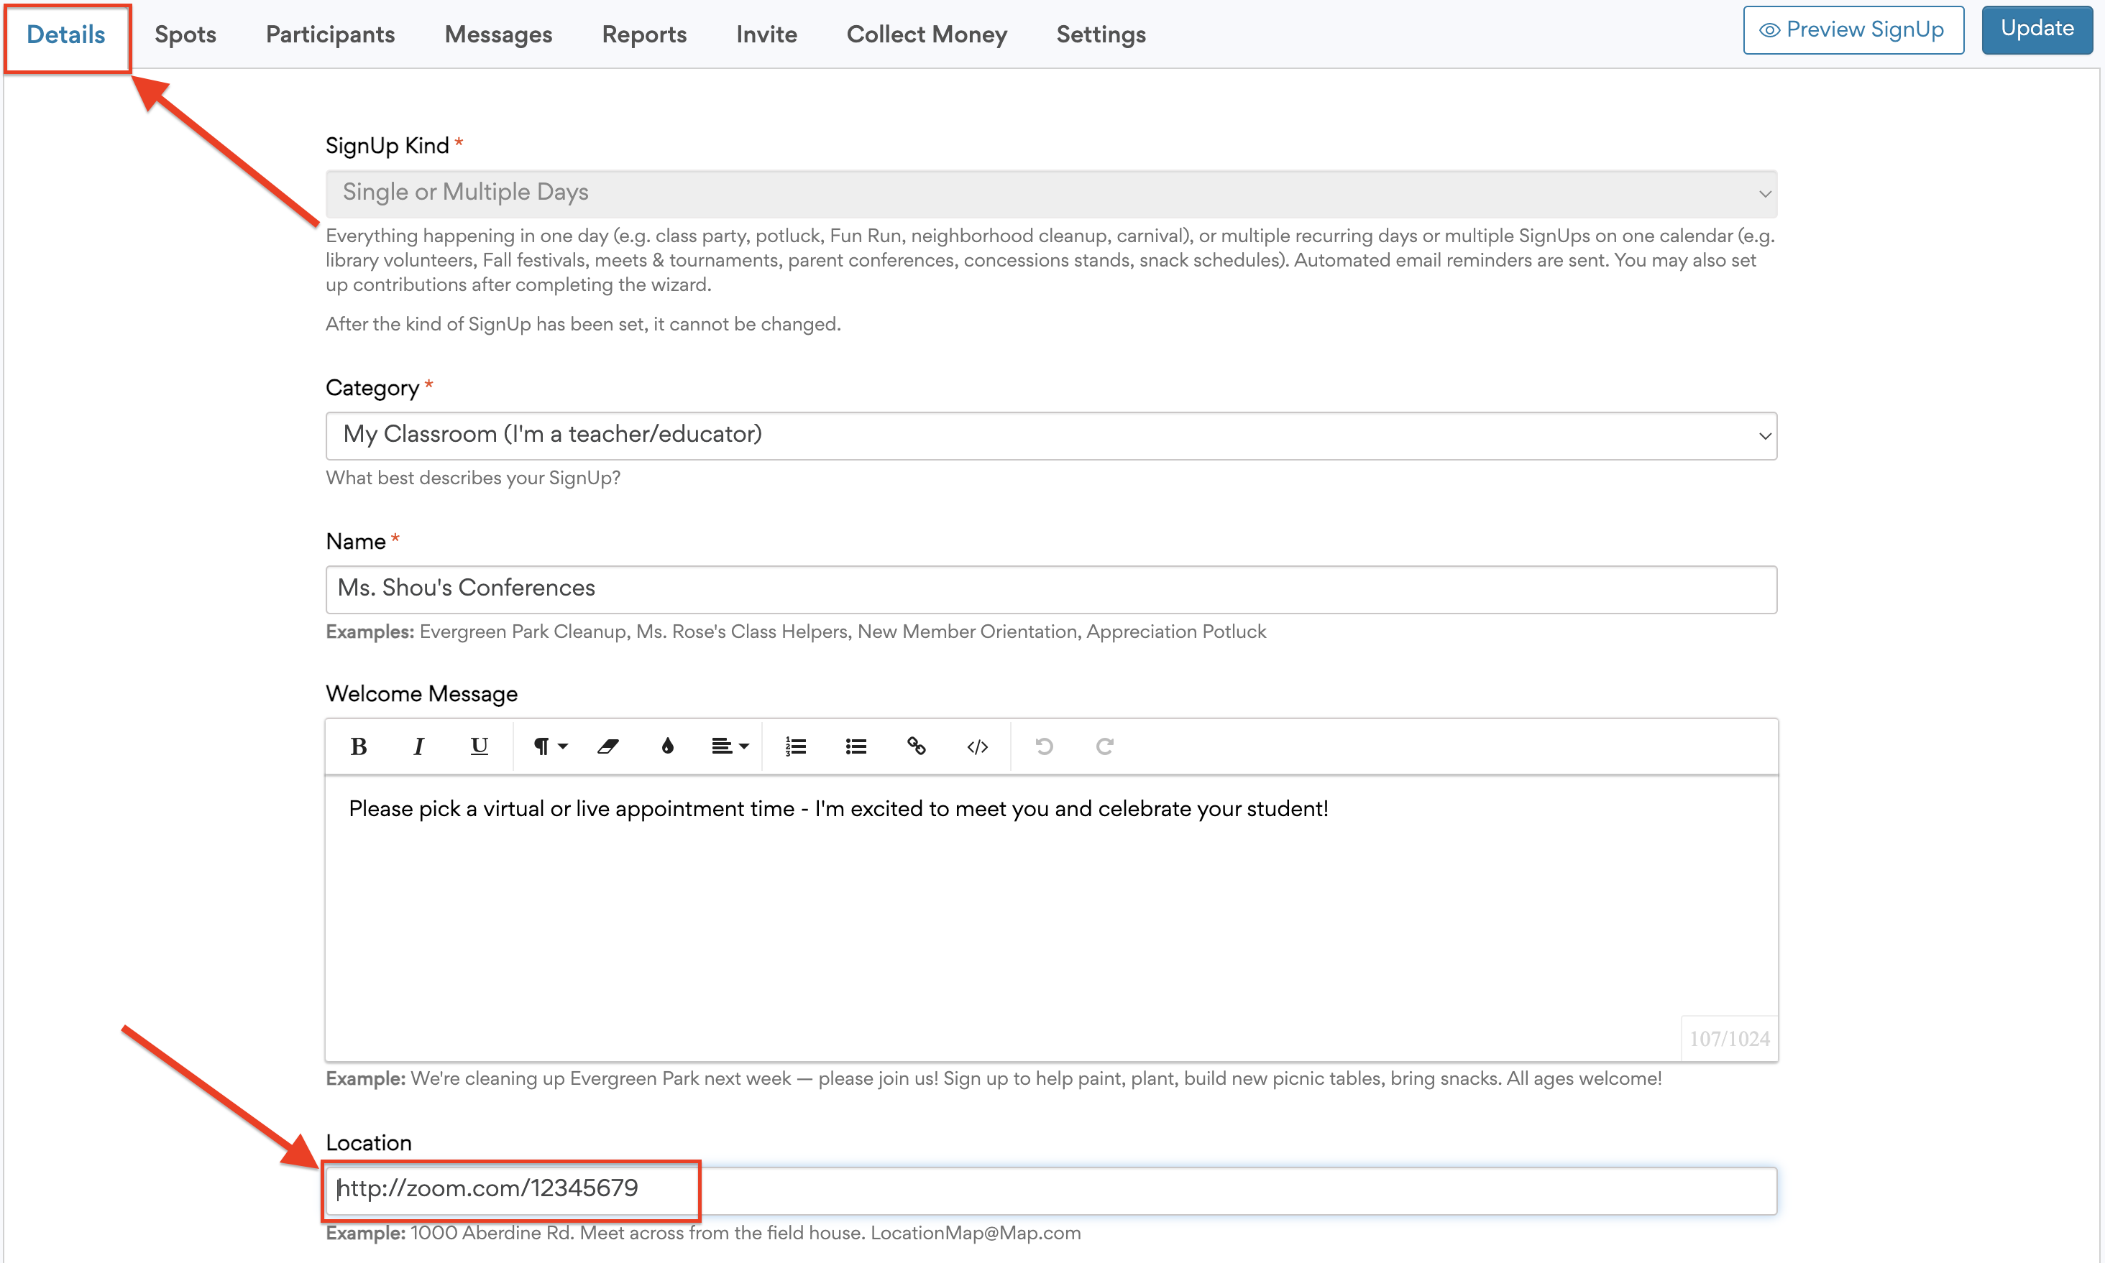Undo last edit in Welcome Message
Image resolution: width=2105 pixels, height=1263 pixels.
(x=1044, y=746)
